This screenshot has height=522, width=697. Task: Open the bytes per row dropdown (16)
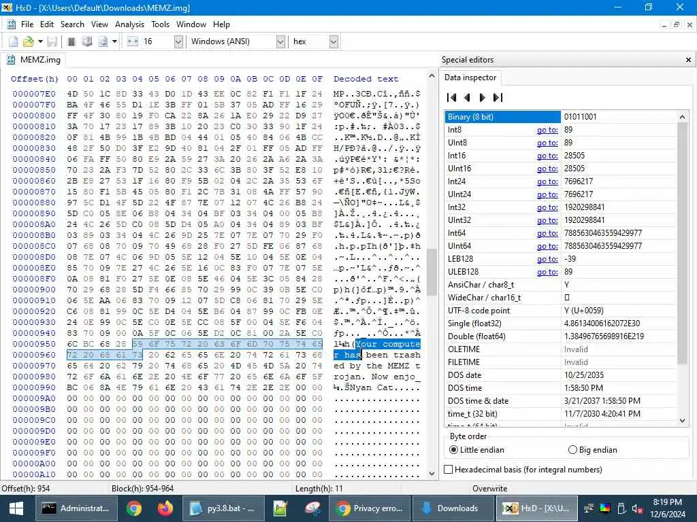coord(178,41)
